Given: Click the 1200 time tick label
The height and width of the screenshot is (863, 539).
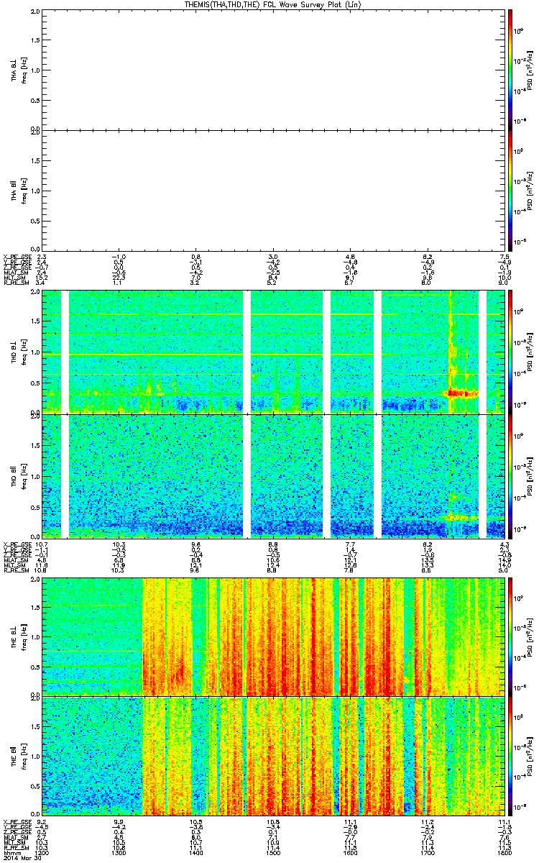Looking at the screenshot, I should point(41,852).
